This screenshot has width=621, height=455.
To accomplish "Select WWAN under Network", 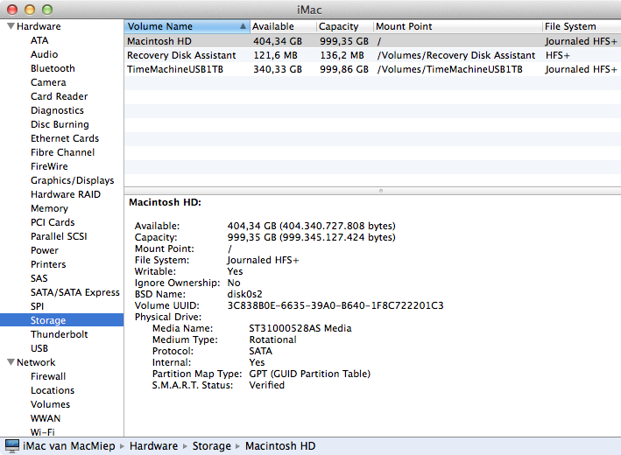I will click(x=46, y=418).
